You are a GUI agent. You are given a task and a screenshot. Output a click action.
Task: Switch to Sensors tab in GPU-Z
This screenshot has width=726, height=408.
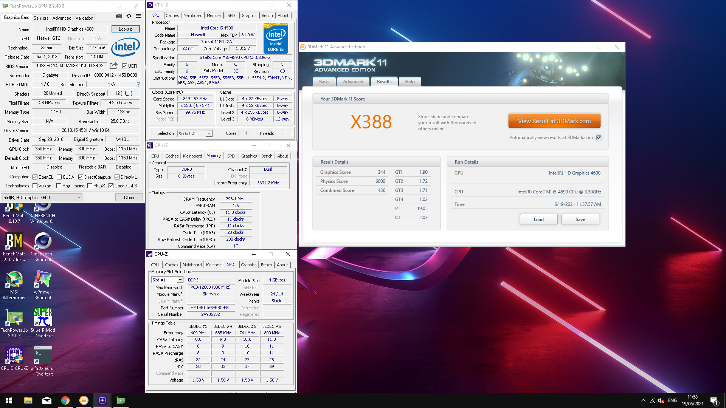point(41,18)
